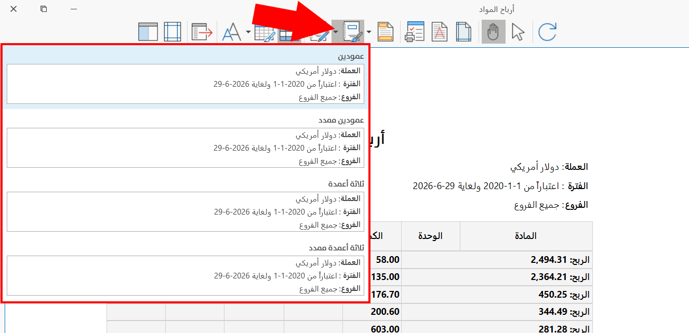Viewport: 689px width, 333px height.
Task: Open the font size AA icon
Action: pos(232,32)
